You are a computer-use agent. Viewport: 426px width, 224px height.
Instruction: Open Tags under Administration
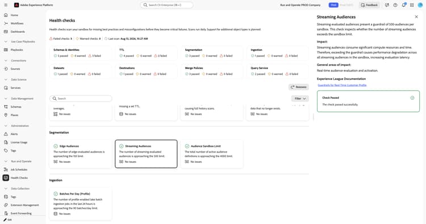(x=6, y=150)
